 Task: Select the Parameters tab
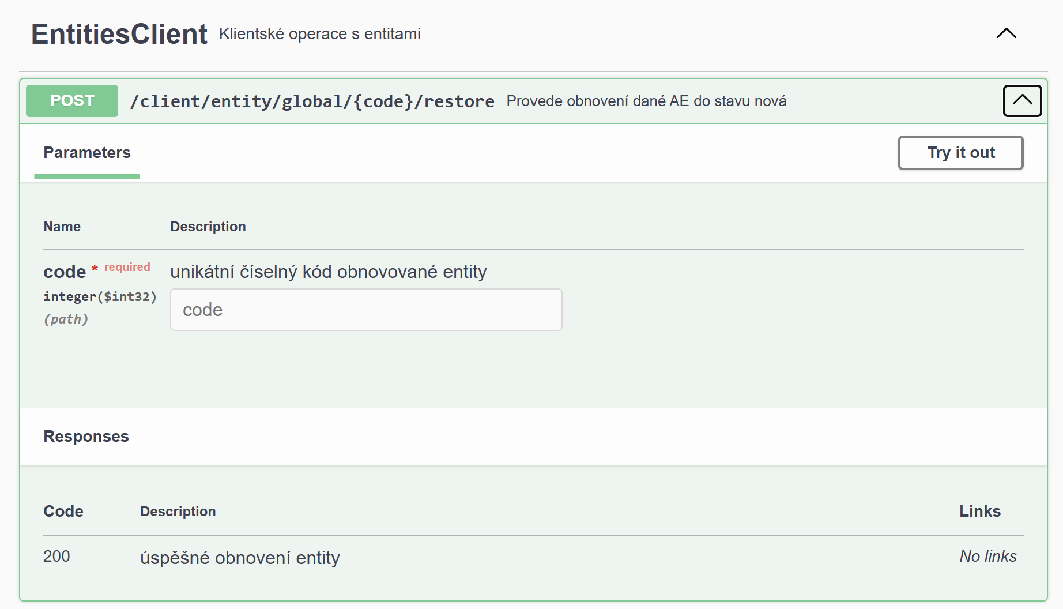[87, 153]
